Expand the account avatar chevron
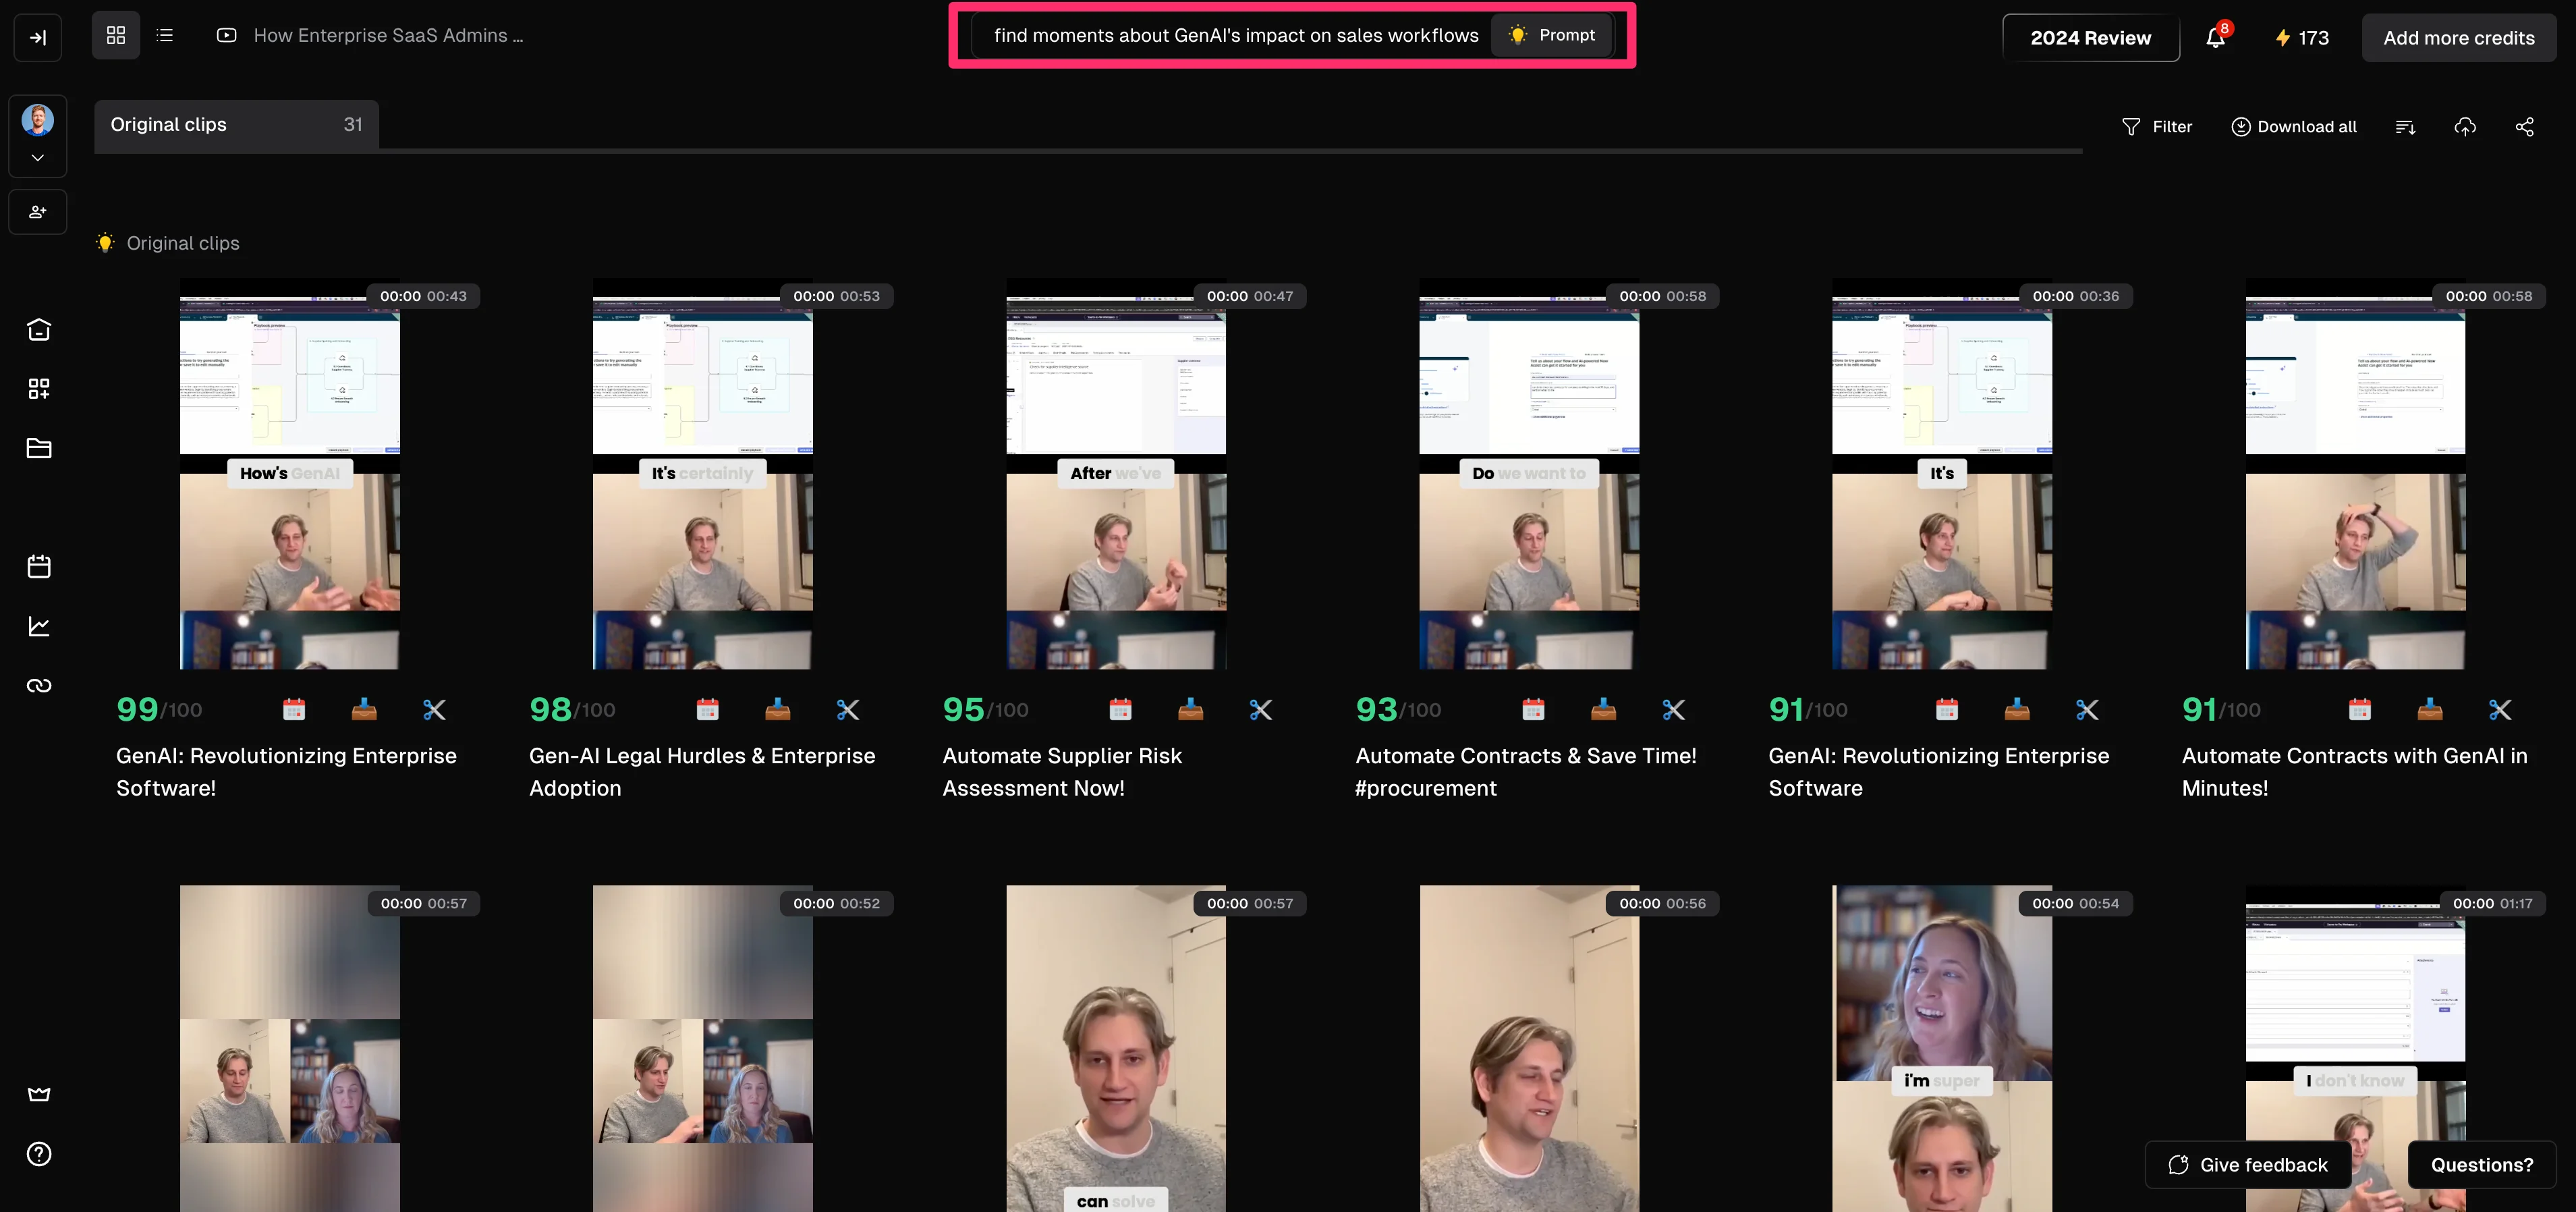Viewport: 2576px width, 1212px height. 38,158
